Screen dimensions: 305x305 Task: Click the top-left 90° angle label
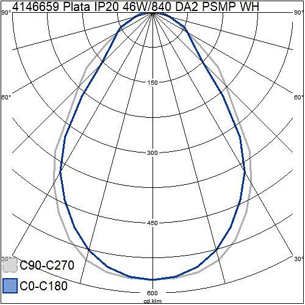click(x=6, y=13)
